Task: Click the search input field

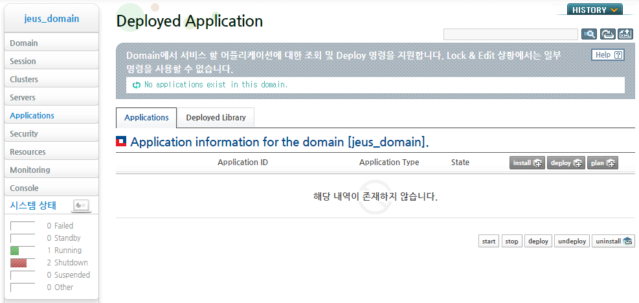Action: (x=511, y=34)
